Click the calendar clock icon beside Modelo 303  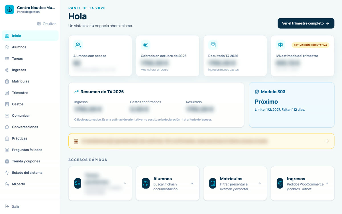257,92
